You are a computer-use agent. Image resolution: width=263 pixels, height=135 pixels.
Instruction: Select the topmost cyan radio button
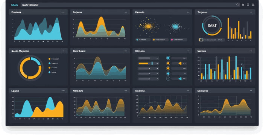(x=168, y=58)
